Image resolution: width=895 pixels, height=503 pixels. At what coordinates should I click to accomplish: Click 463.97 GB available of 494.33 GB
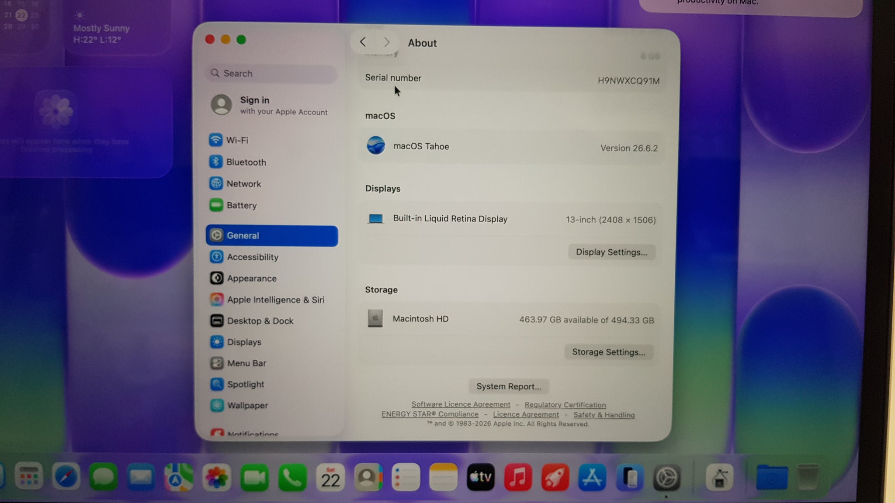point(586,320)
